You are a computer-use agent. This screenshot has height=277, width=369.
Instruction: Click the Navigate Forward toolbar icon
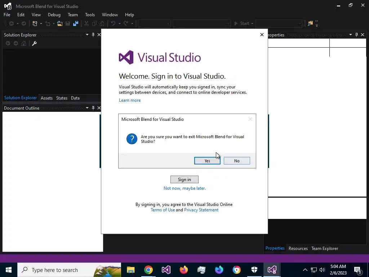pos(24,23)
